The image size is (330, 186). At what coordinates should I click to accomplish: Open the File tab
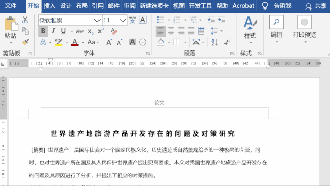pos(11,6)
